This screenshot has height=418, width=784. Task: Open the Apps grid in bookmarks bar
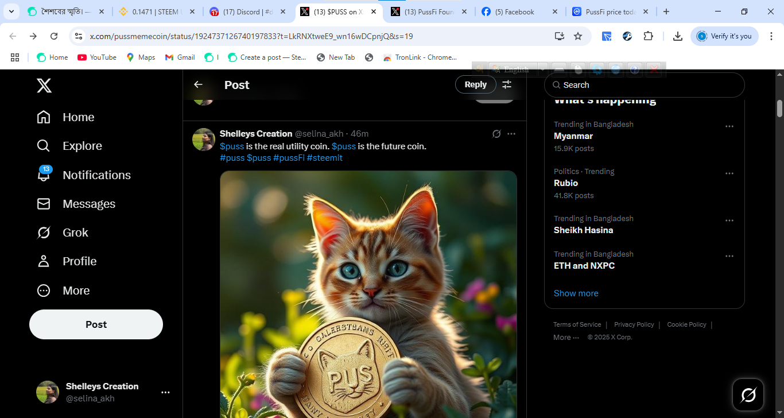click(15, 57)
